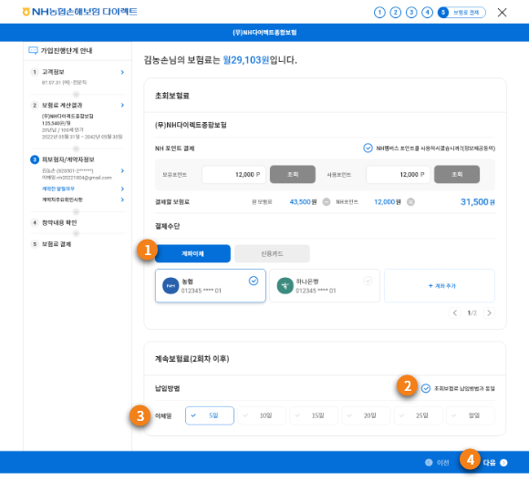Switch to 신용카드 payment tab
This screenshot has width=529, height=481.
[x=272, y=253]
